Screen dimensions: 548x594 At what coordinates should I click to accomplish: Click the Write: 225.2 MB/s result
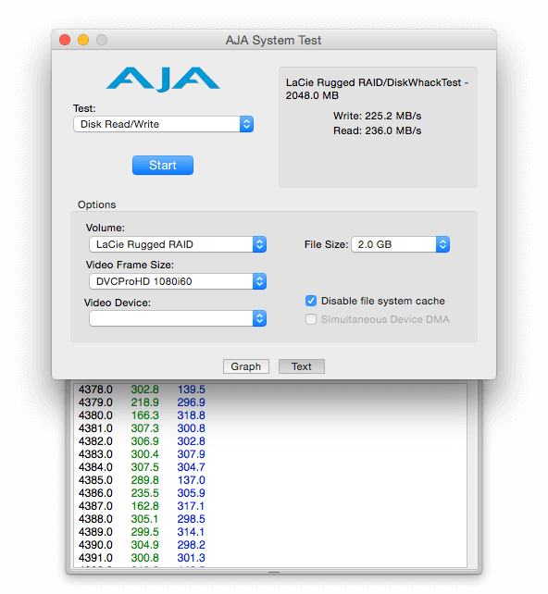[x=377, y=116]
